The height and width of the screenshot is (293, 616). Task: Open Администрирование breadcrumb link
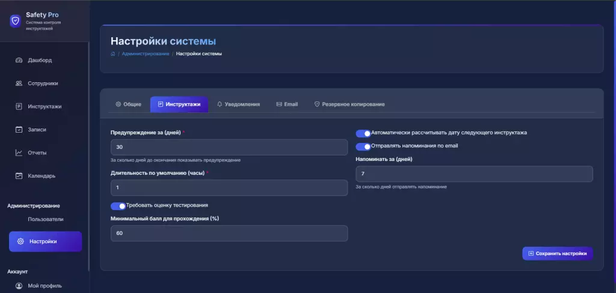pos(145,54)
